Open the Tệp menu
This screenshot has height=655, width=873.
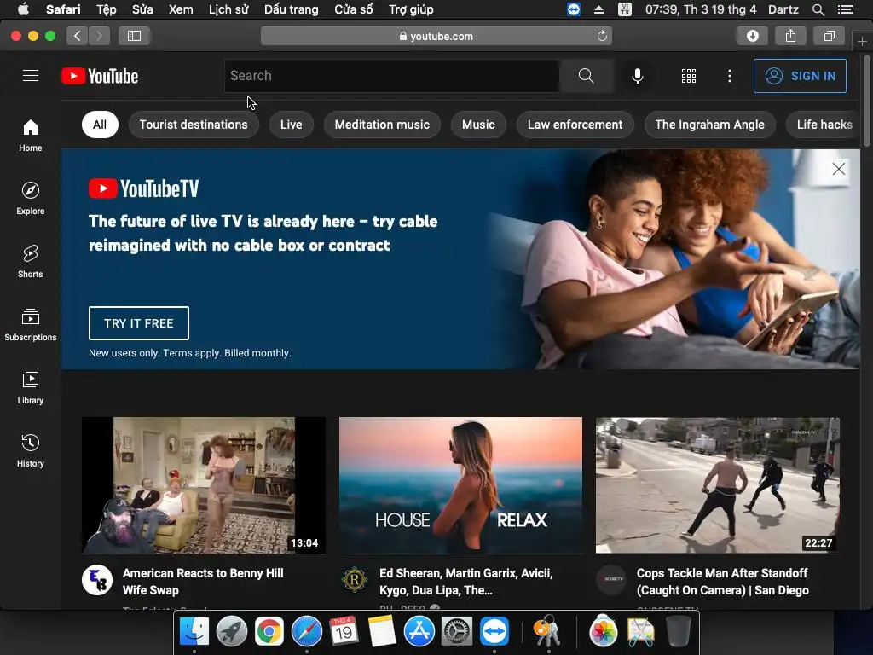pos(107,9)
